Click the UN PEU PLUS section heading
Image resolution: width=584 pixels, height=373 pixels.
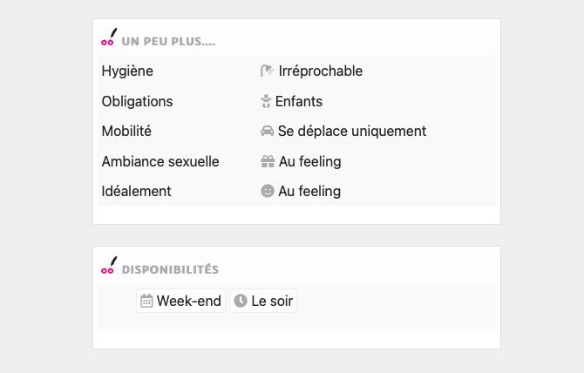pyautogui.click(x=168, y=41)
